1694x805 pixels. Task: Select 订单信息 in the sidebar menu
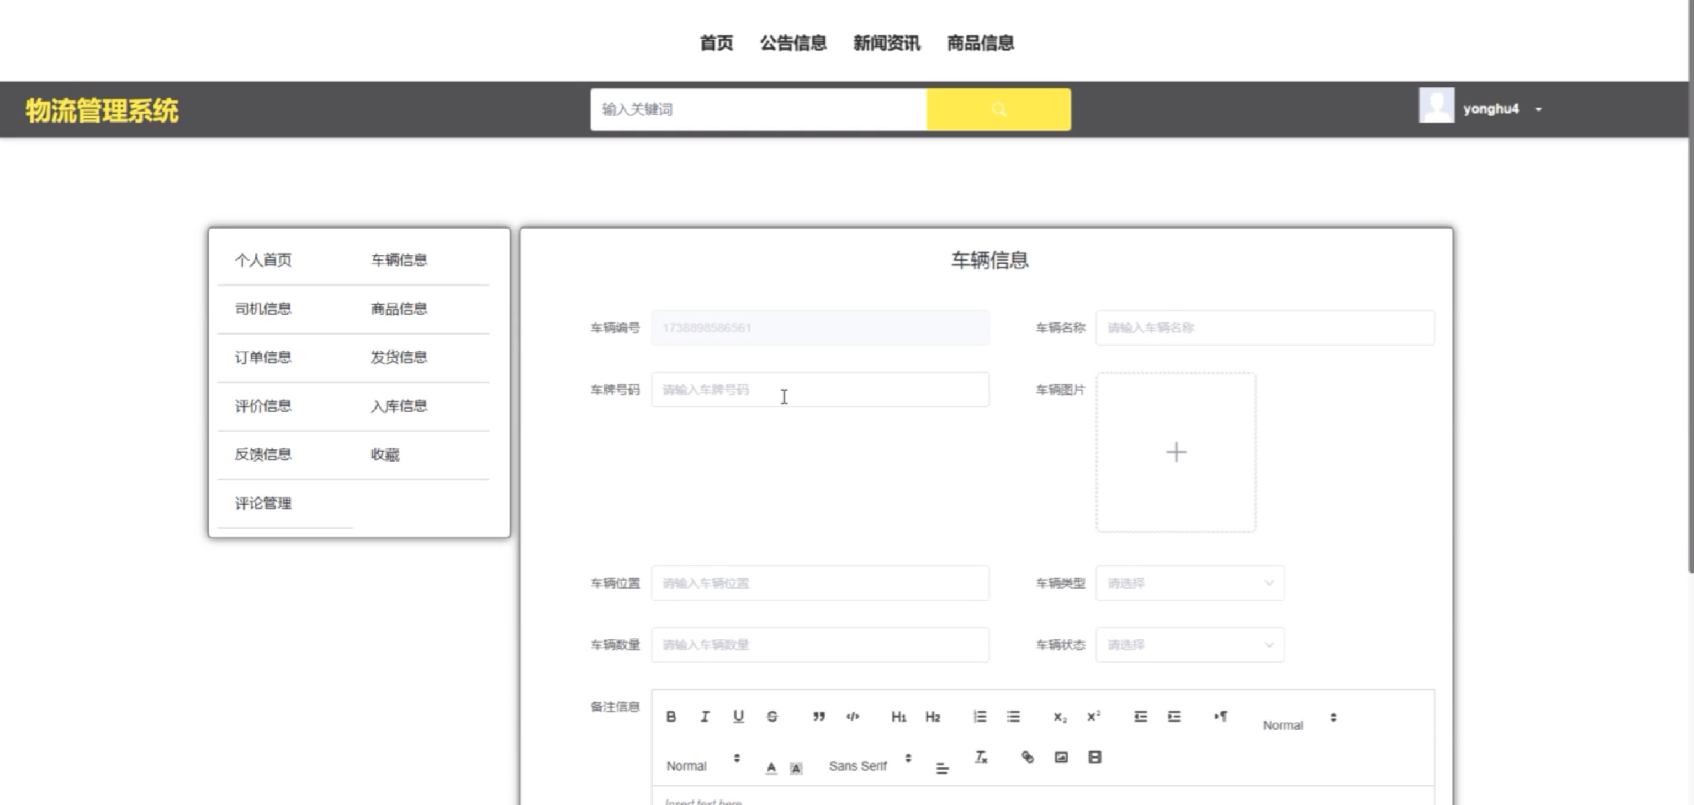pyautogui.click(x=263, y=357)
